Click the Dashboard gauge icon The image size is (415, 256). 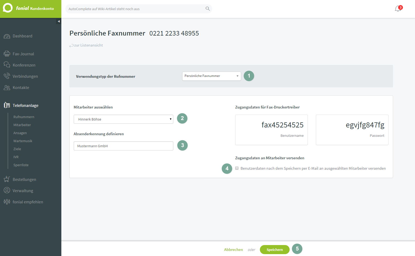coord(7,36)
